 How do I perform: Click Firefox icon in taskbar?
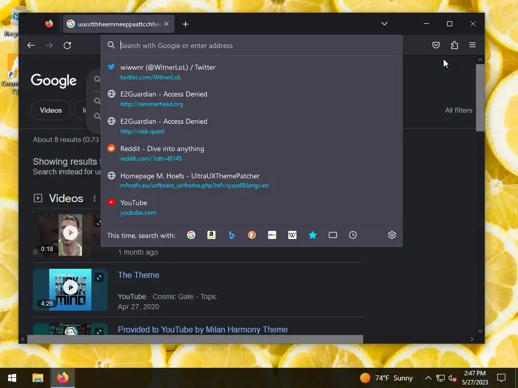pos(62,378)
